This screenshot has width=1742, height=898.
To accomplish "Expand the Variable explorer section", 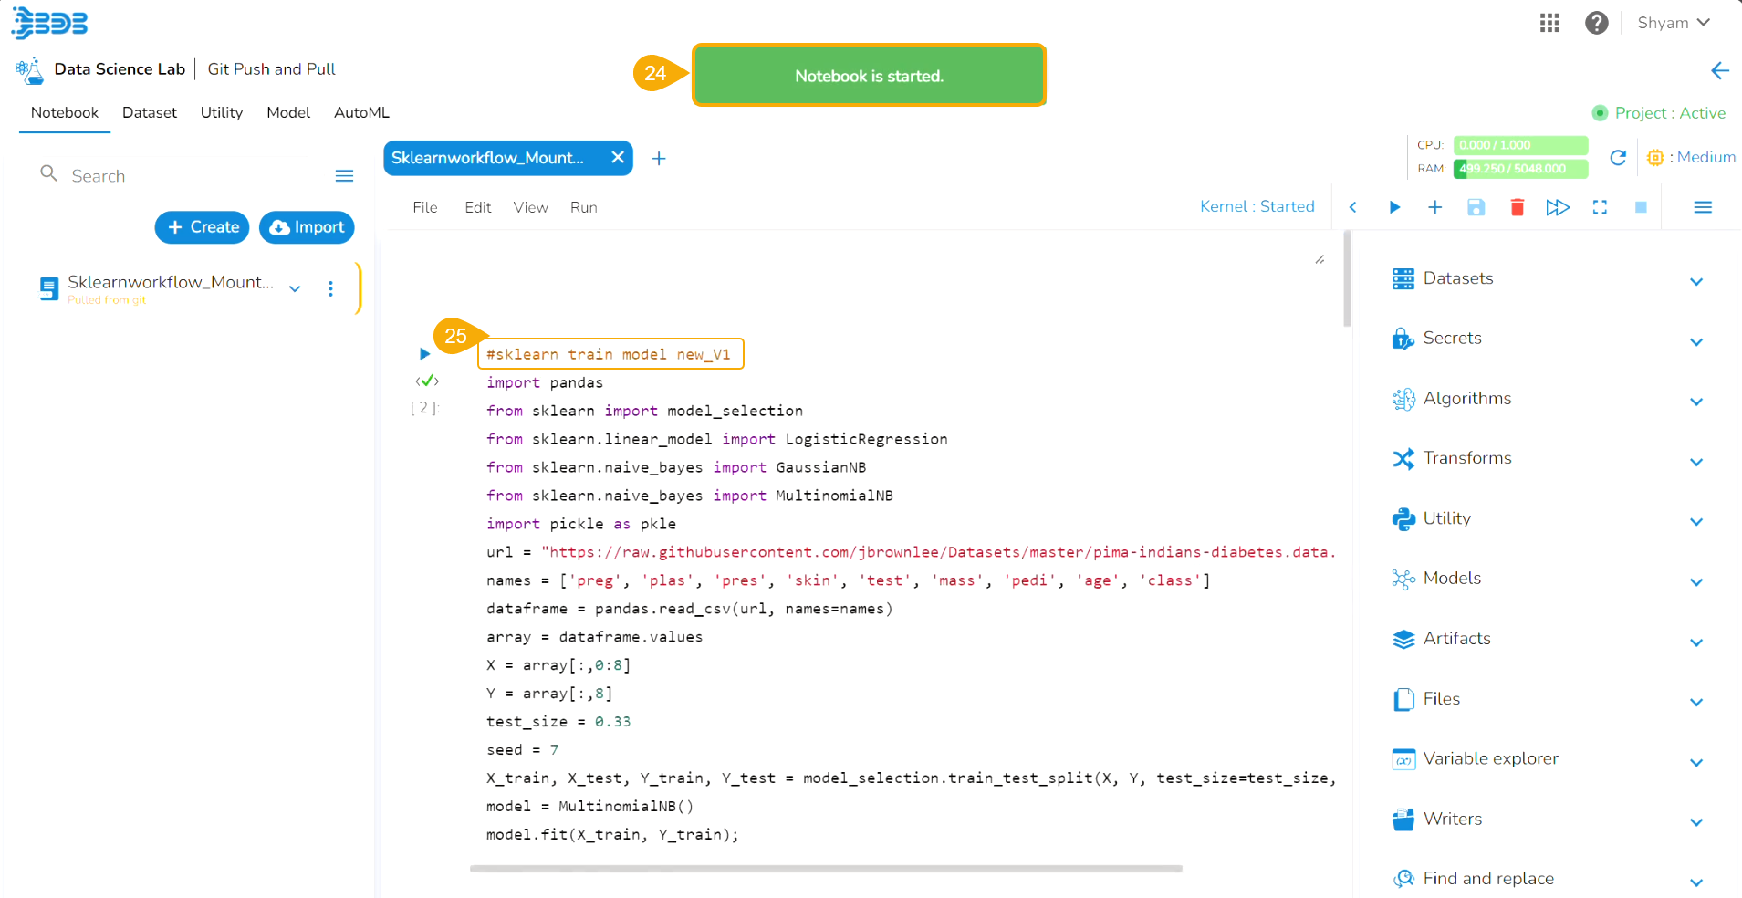I will point(1695,762).
